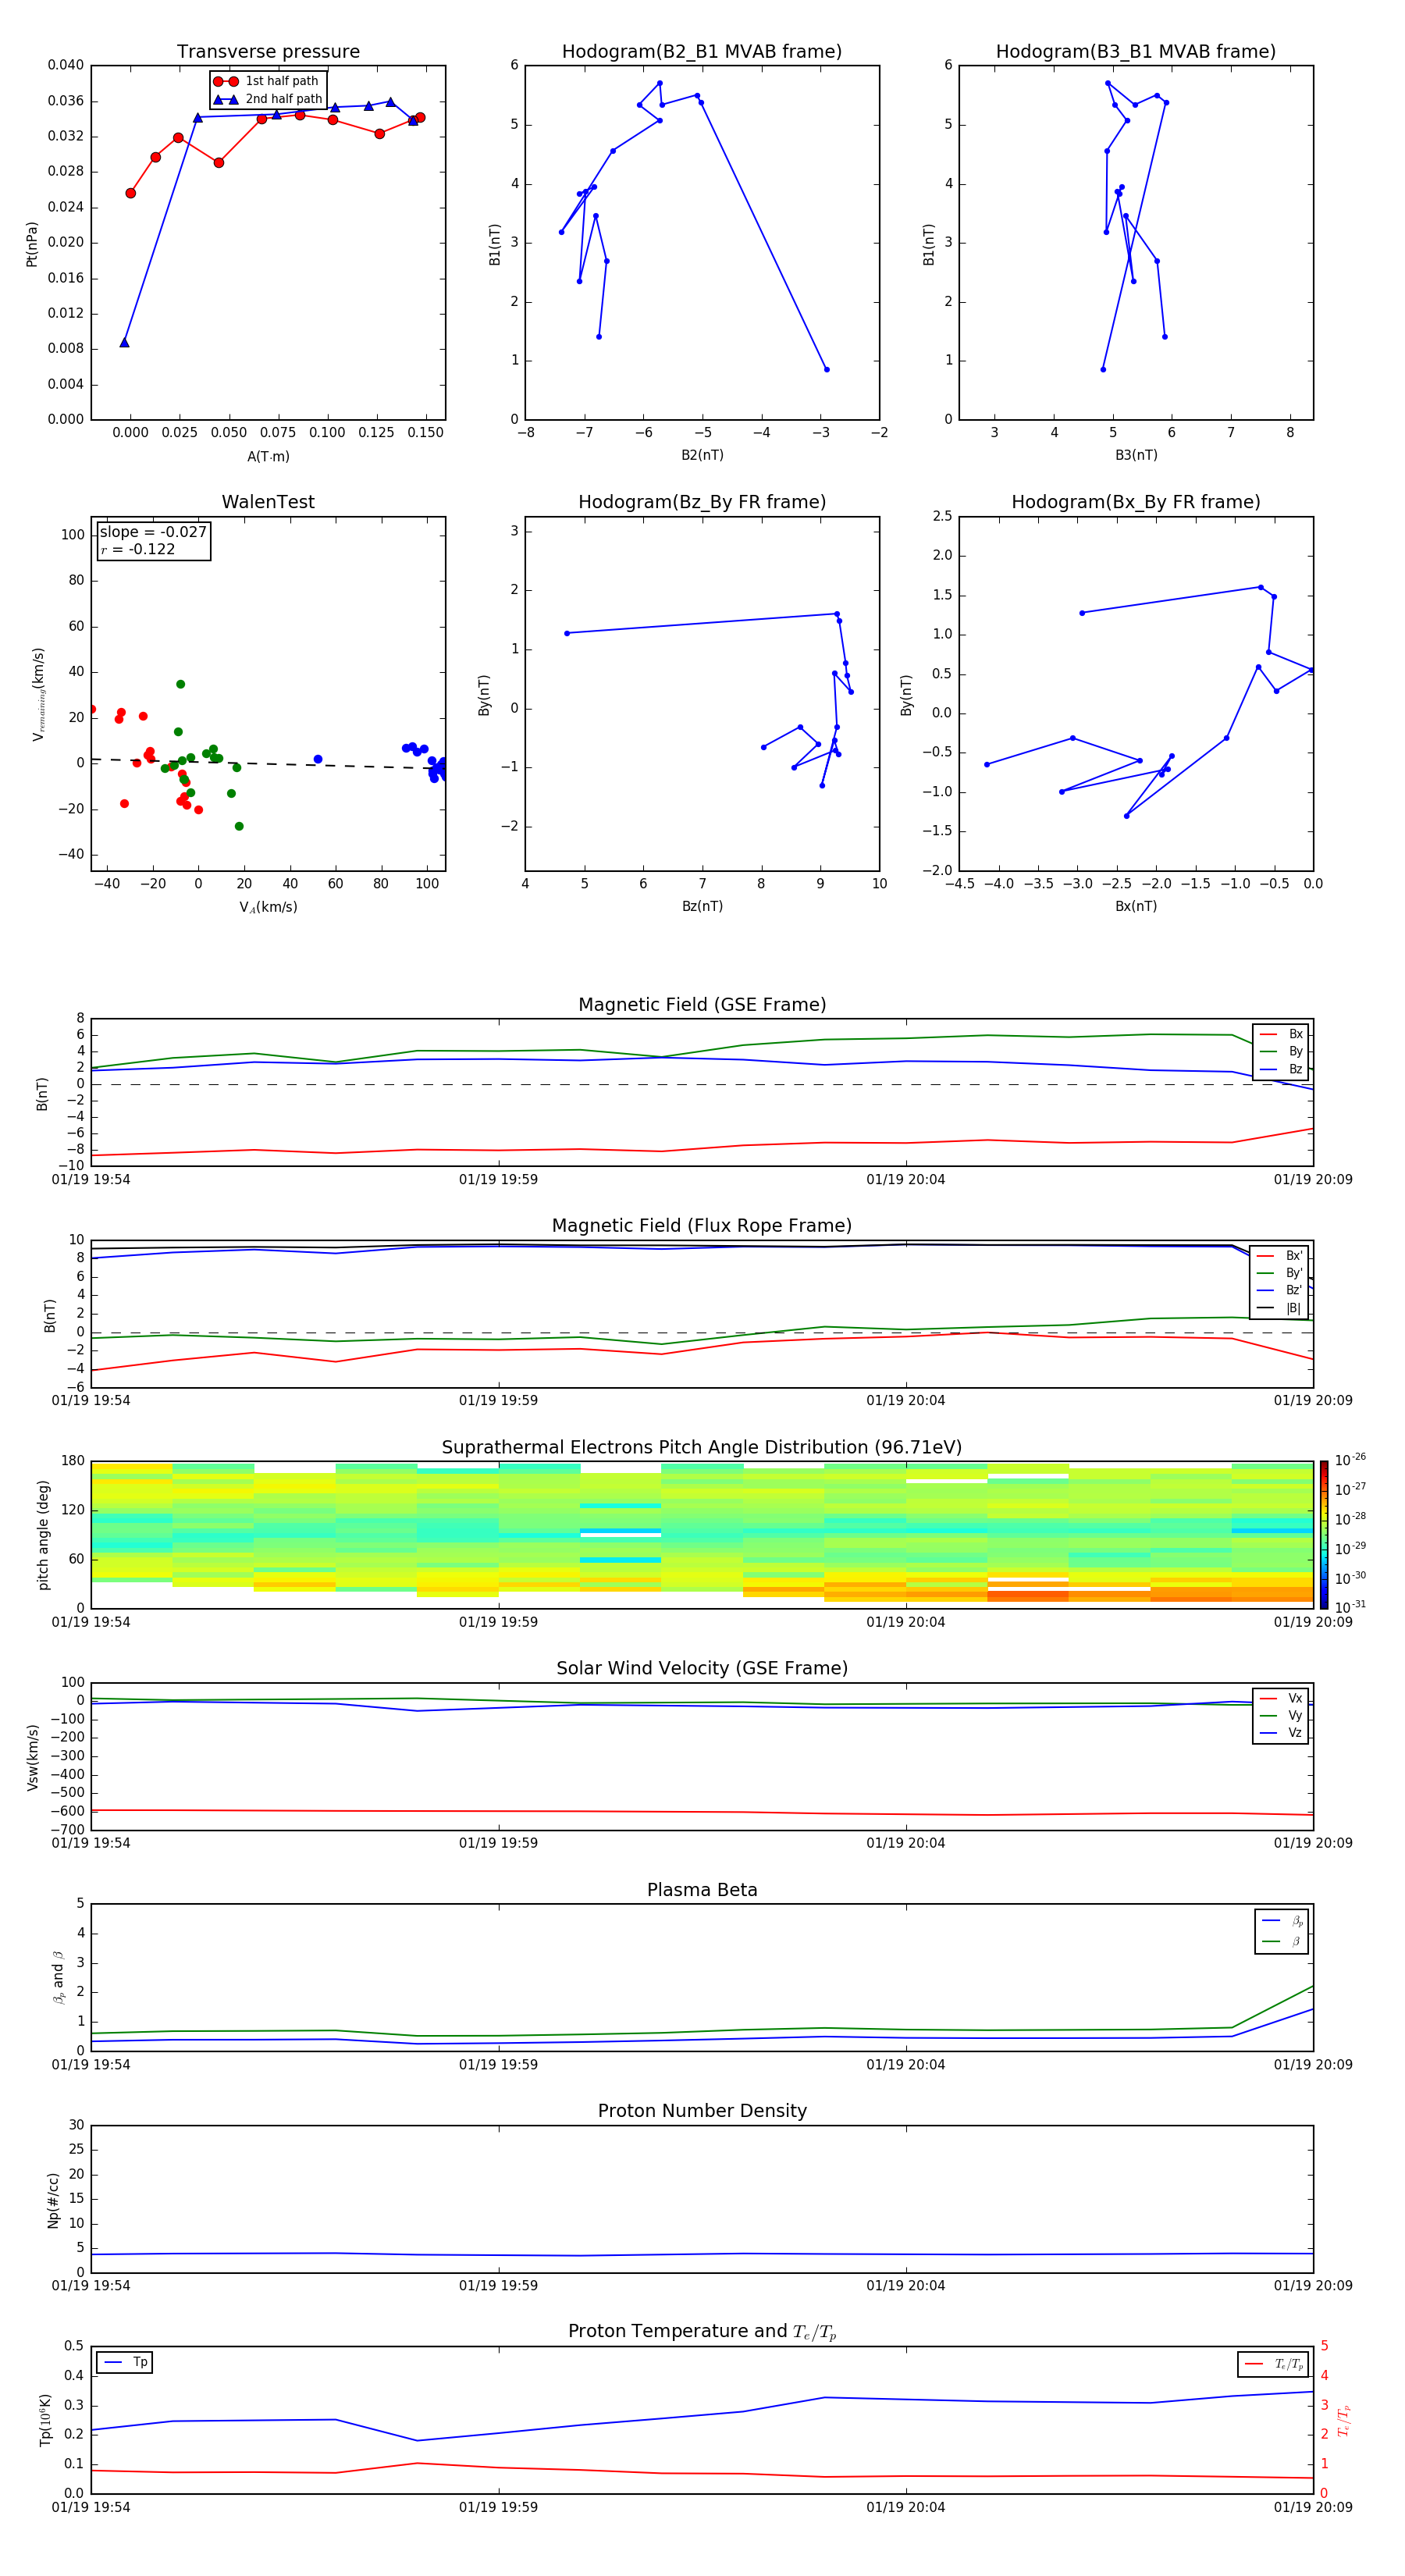The image size is (1405, 2576).
Task: Click '01/19 19:59' tick under GSE magnetic field
Action: click(498, 1180)
